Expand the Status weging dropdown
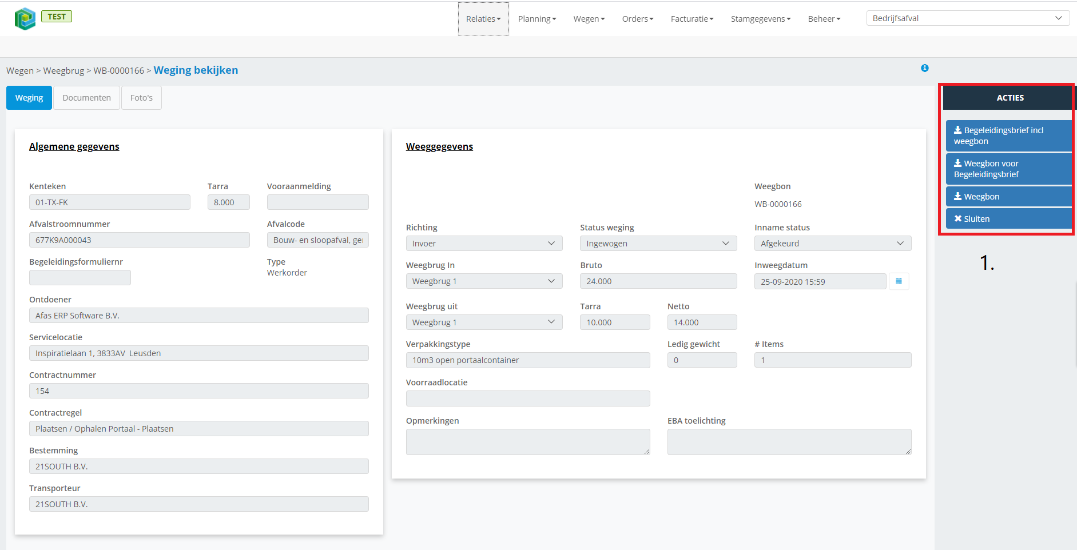1077x550 pixels. 658,244
